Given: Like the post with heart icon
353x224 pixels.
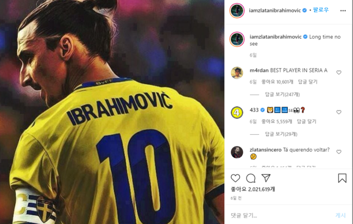Looking at the screenshot, I should (236, 178).
